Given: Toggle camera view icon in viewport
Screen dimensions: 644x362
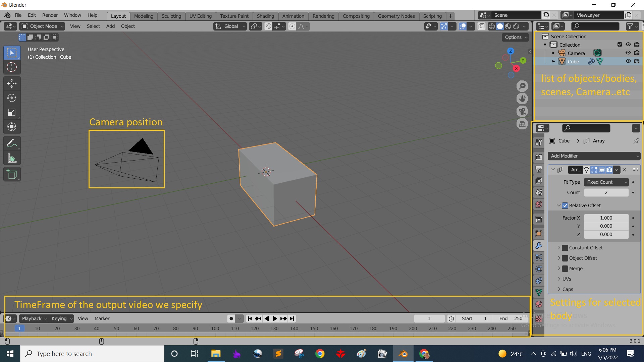Looking at the screenshot, I should (x=522, y=111).
